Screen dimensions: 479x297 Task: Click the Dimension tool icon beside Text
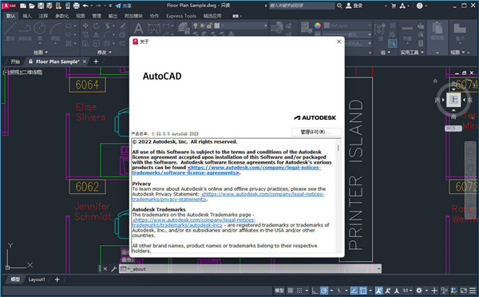pos(153,29)
